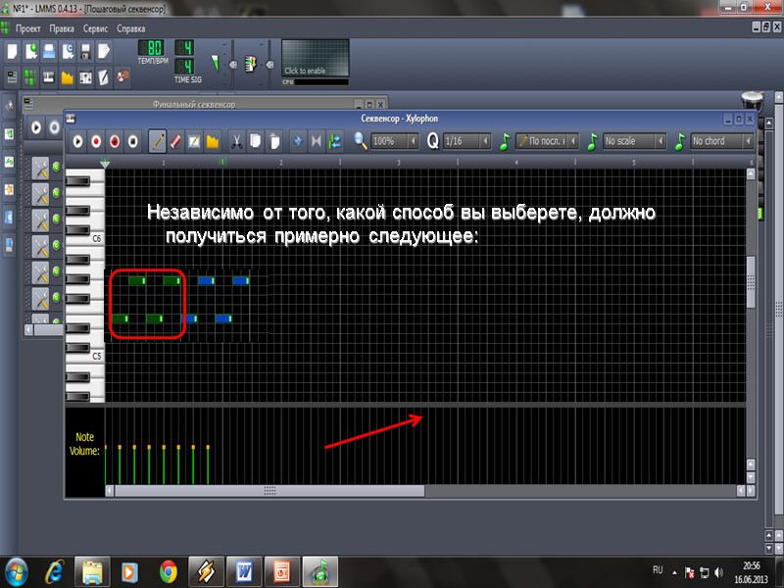Viewport: 784px width, 588px height.
Task: Toggle timeline auto-scrolling arrow button
Action: [x=298, y=141]
